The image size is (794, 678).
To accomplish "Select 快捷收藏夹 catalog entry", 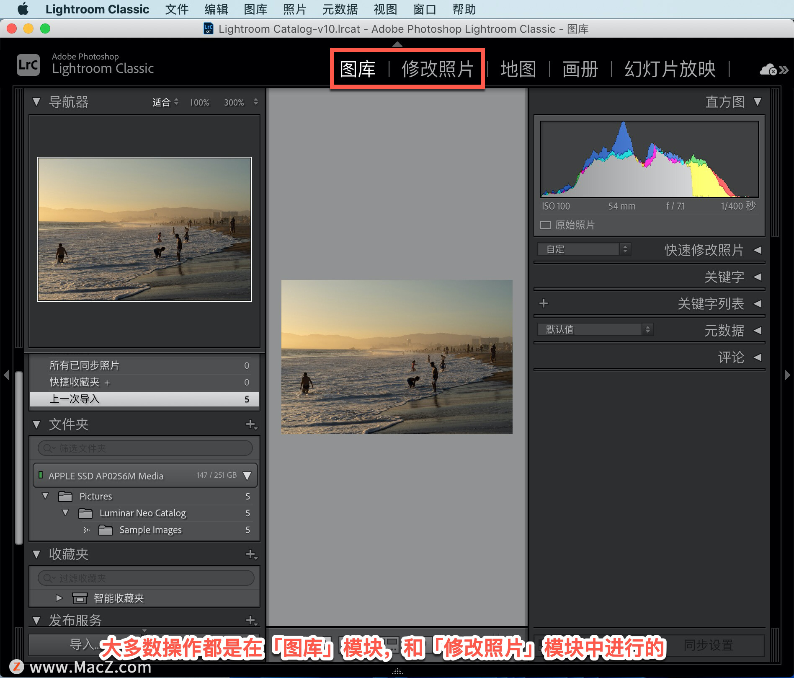I will [x=144, y=382].
